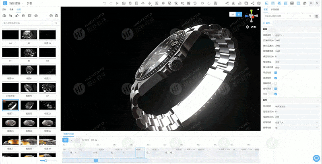Click the calculator icon in the right toolbar
Viewport: 322px width, 164px height.
[291, 3]
